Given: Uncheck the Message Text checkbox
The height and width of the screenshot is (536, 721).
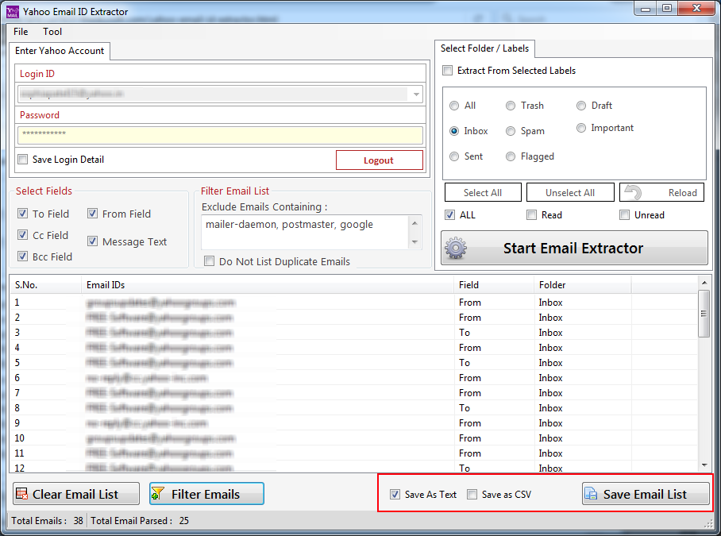Looking at the screenshot, I should tap(92, 241).
